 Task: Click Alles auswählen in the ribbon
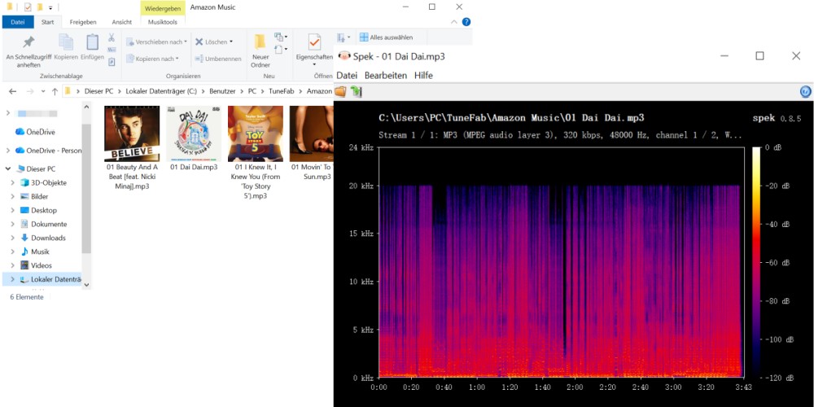pos(386,37)
